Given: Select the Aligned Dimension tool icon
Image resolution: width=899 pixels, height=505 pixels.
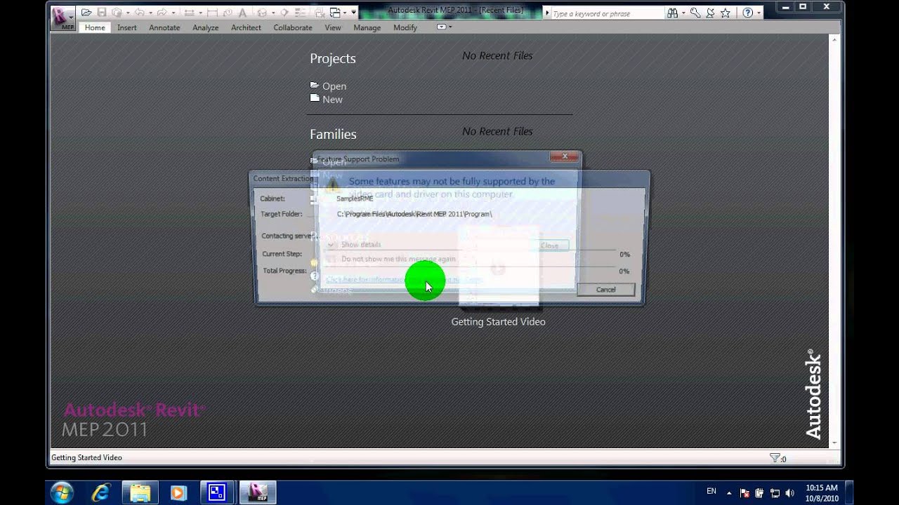Looking at the screenshot, I should point(189,13).
